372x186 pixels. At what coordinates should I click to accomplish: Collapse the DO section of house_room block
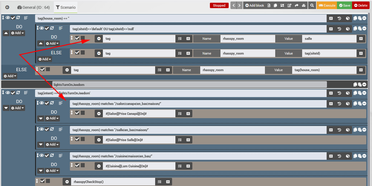point(6,33)
